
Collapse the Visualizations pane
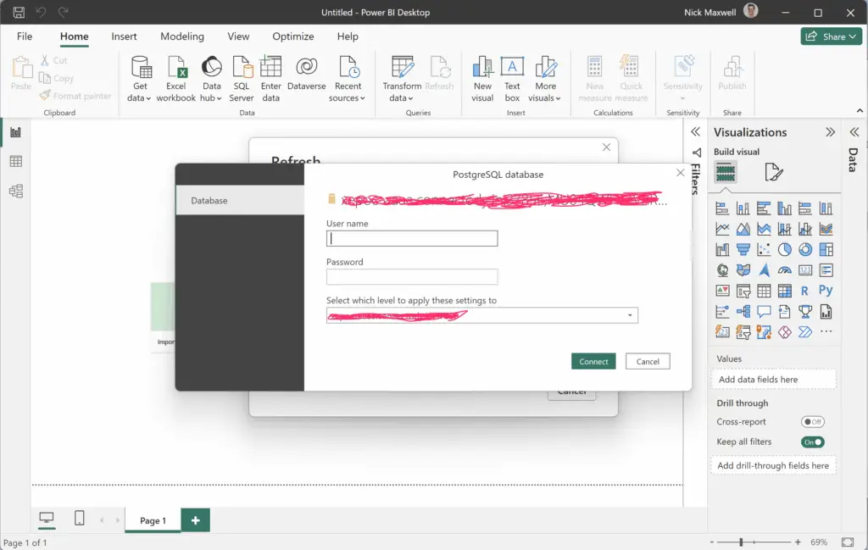click(830, 132)
